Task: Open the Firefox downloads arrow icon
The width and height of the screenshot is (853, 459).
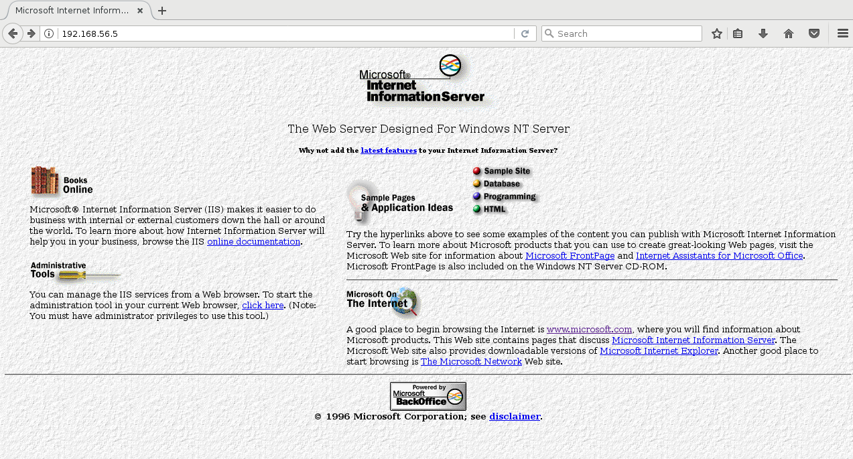Action: tap(763, 33)
